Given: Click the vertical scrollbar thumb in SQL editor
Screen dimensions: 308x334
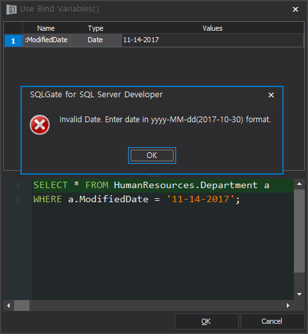Looking at the screenshot, I should (x=299, y=231).
